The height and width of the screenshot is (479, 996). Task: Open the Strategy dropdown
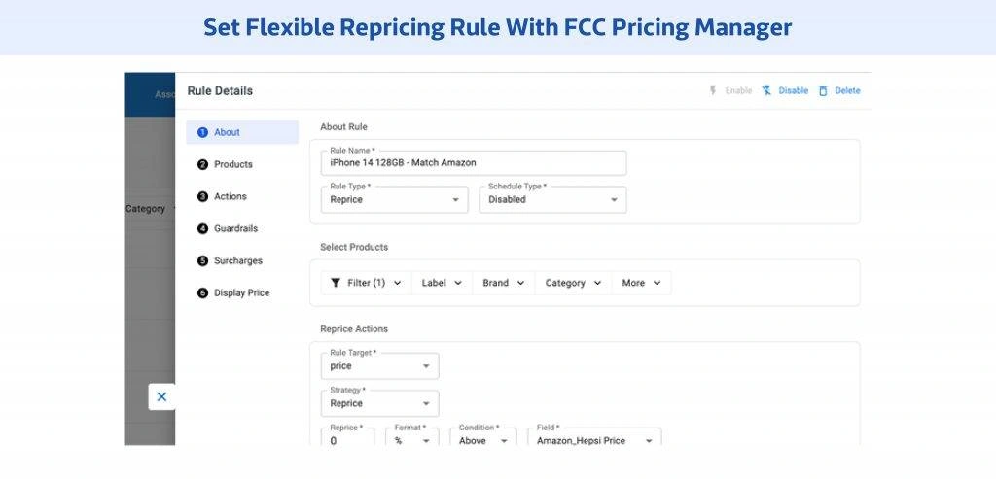click(379, 403)
